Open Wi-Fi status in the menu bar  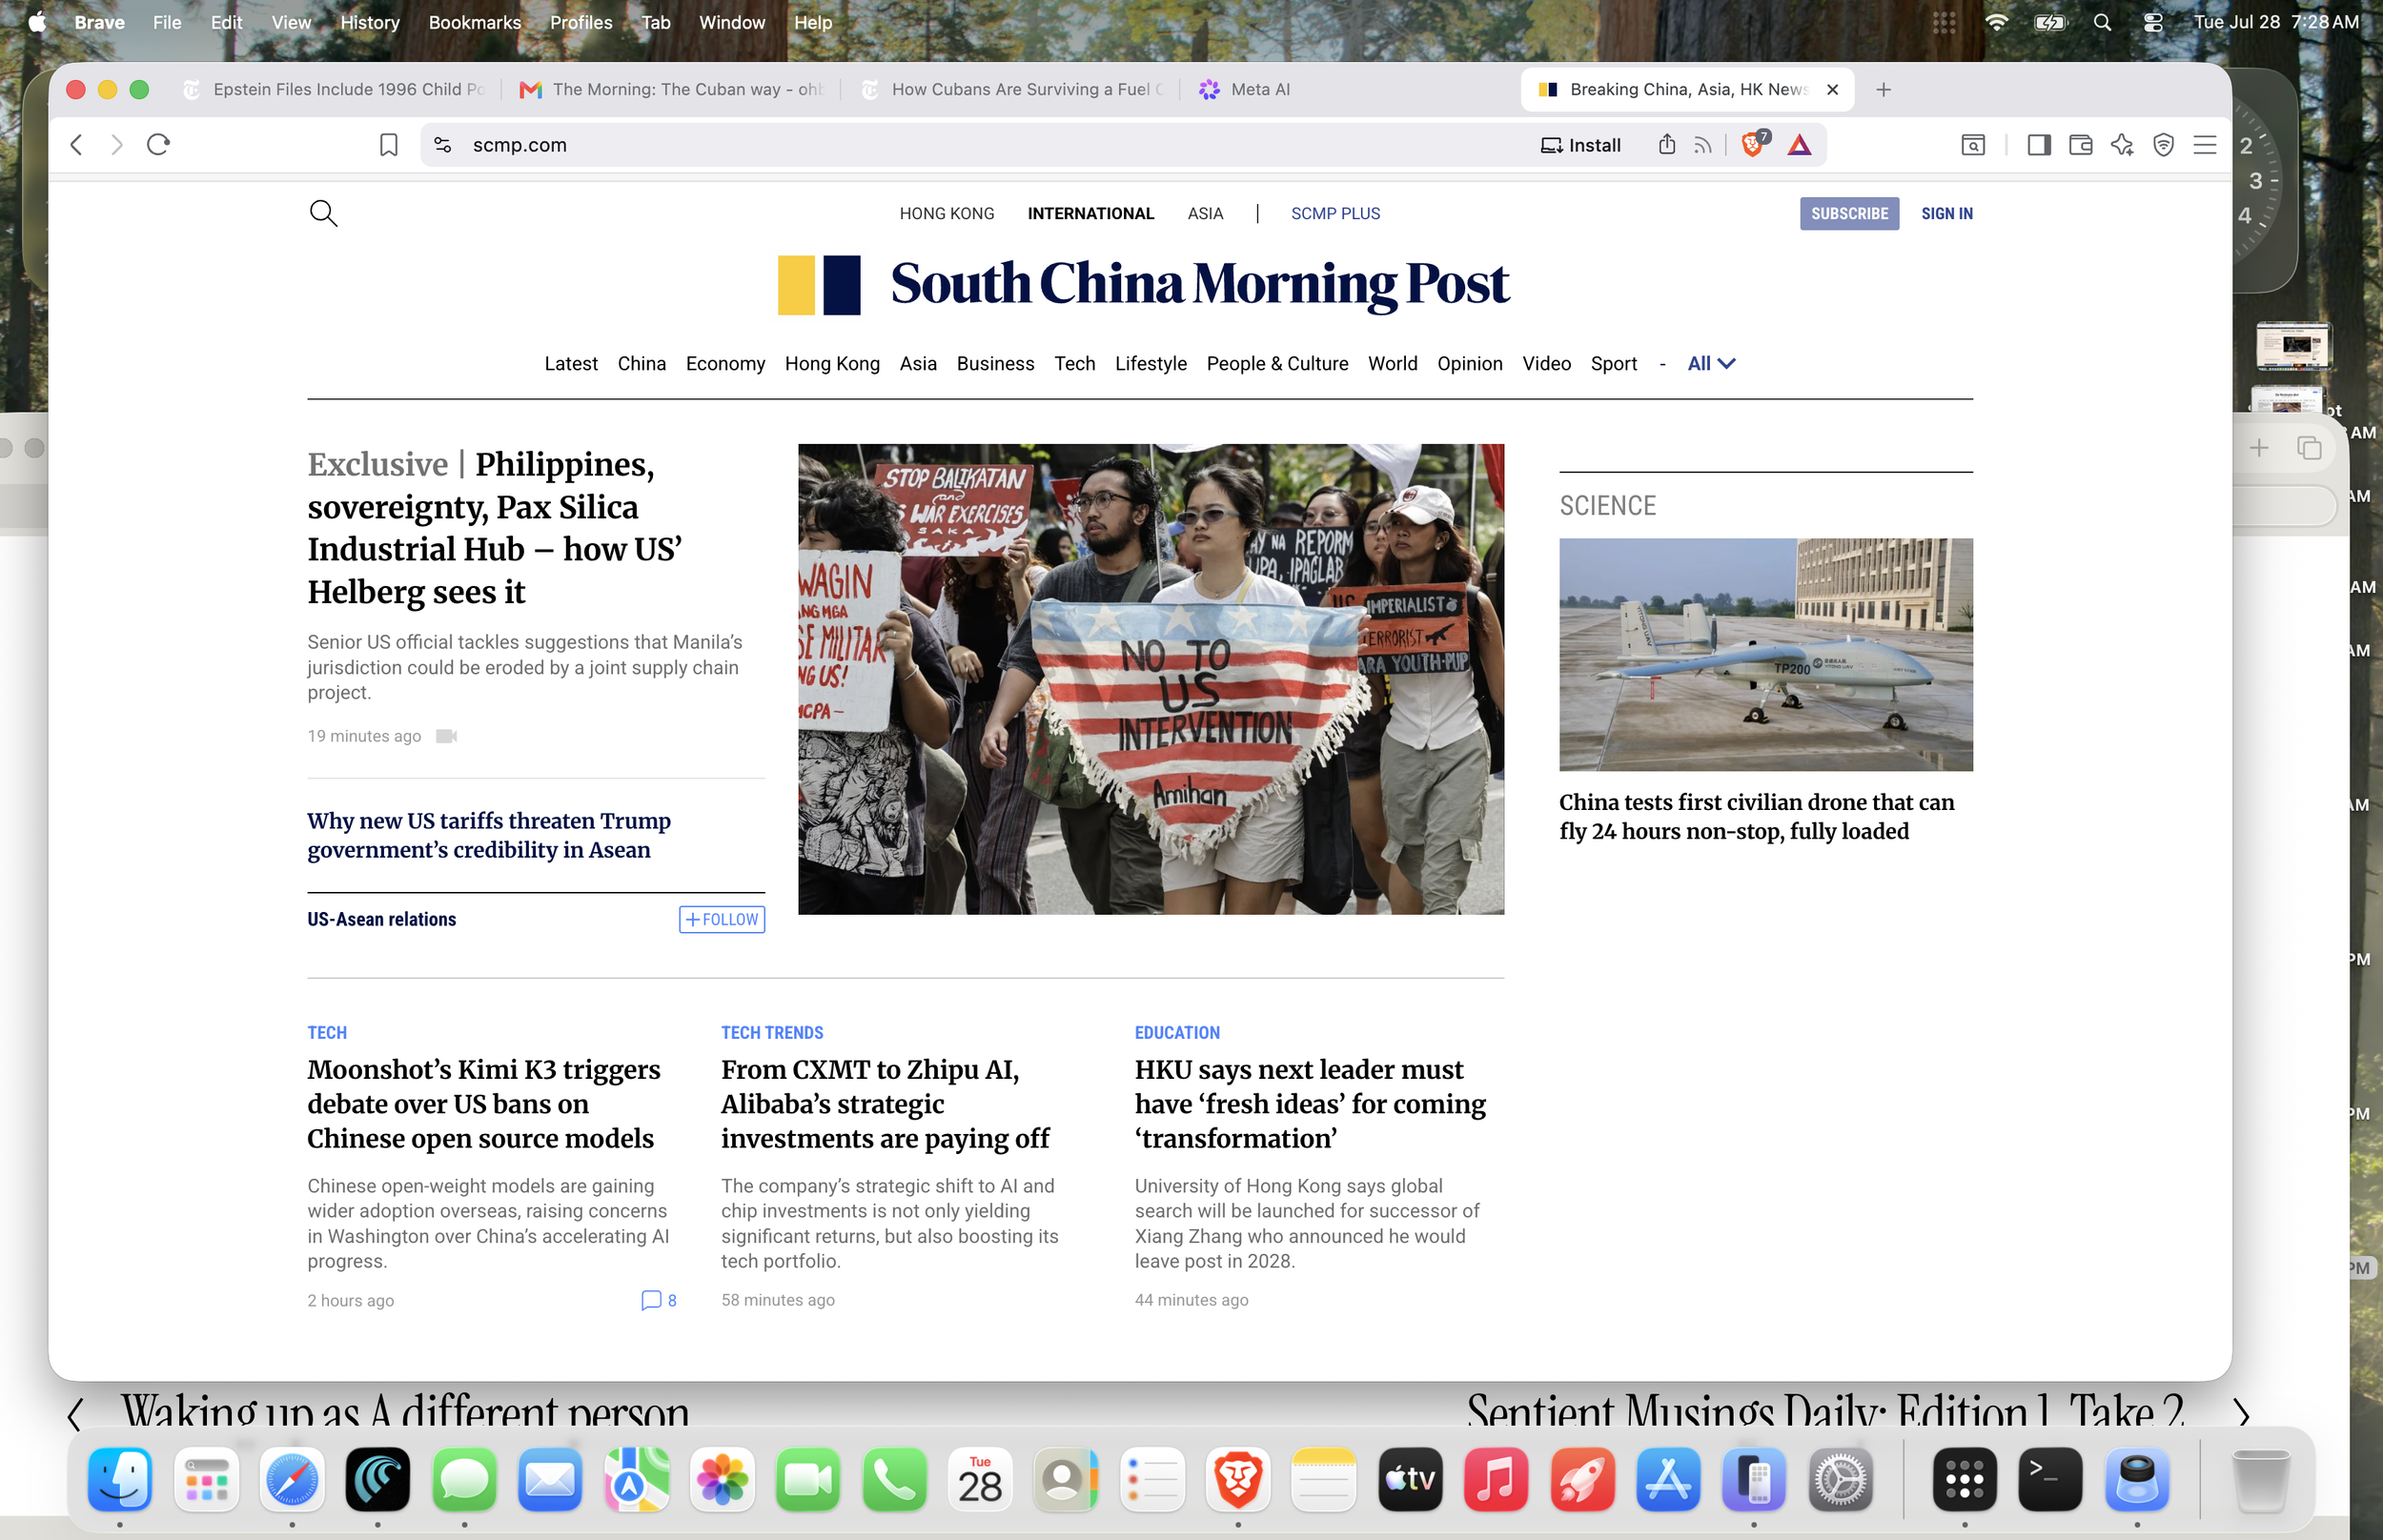[x=1996, y=22]
